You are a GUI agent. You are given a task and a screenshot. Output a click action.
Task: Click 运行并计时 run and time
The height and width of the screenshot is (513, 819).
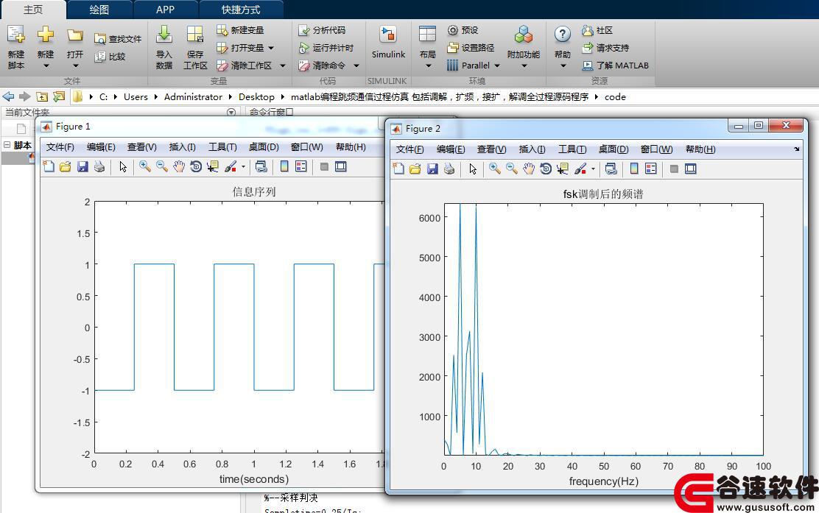tap(326, 48)
